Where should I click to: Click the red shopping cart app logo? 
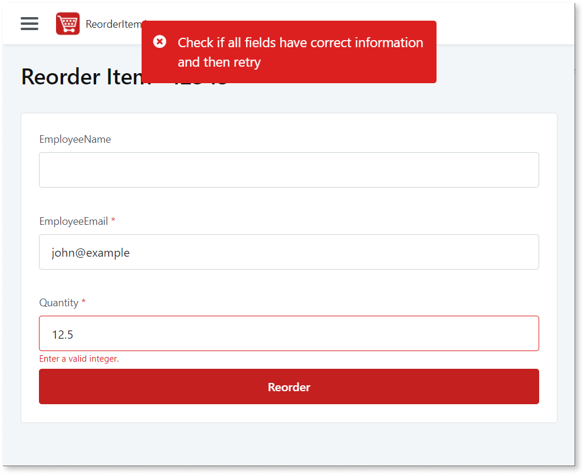(68, 24)
